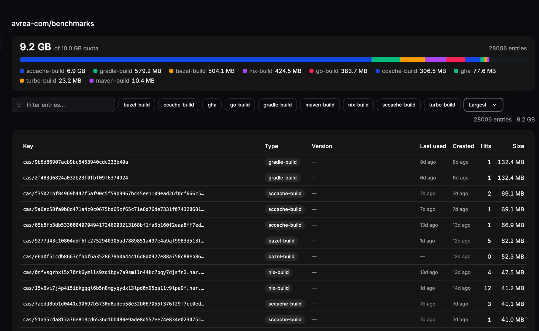Click the ccache-build blue legend swatch
This screenshot has height=331, width=539.
[x=378, y=71]
